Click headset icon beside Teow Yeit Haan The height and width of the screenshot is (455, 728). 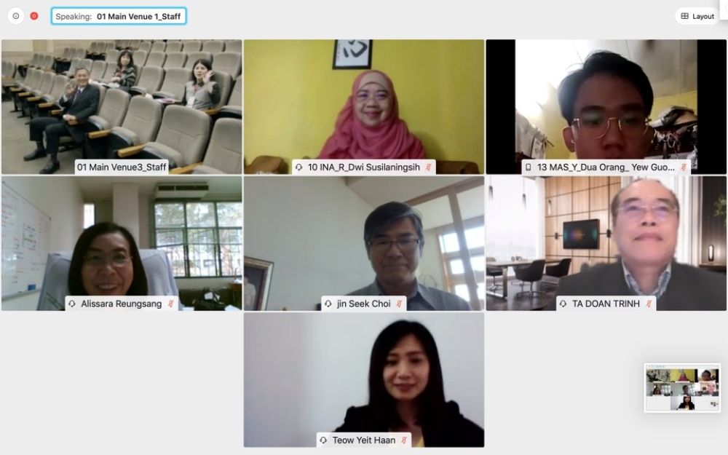pos(324,440)
